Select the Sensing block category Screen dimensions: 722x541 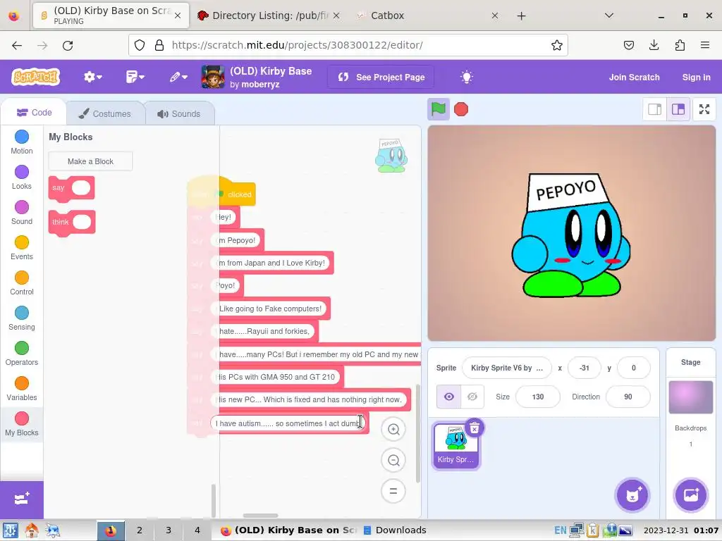tap(22, 318)
